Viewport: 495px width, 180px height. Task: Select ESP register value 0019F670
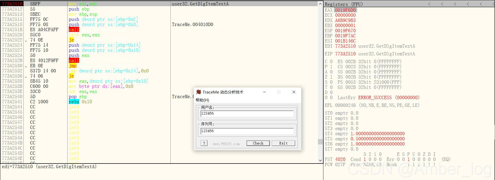[x=345, y=31]
